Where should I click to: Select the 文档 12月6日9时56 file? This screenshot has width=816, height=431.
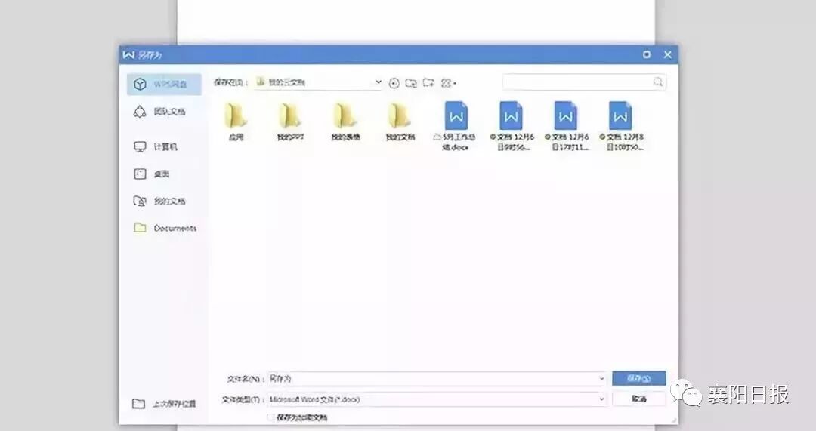tap(511, 126)
